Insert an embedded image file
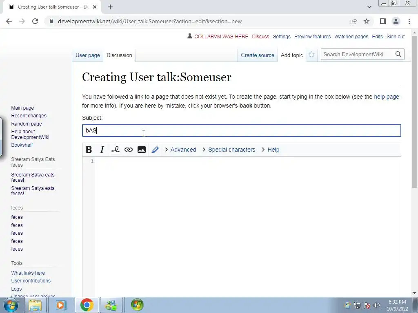The height and width of the screenshot is (313, 418). tap(142, 150)
